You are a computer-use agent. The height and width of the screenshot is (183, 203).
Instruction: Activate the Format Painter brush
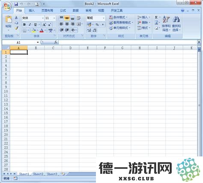pyautogui.click(x=16, y=28)
